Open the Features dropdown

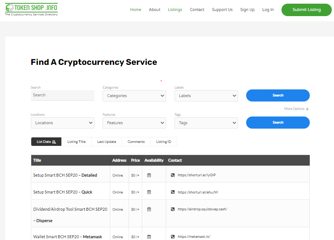coord(134,123)
